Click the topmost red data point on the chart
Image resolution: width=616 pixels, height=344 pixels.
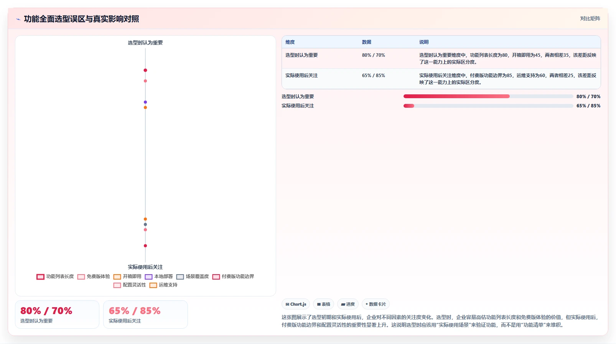[x=145, y=70]
